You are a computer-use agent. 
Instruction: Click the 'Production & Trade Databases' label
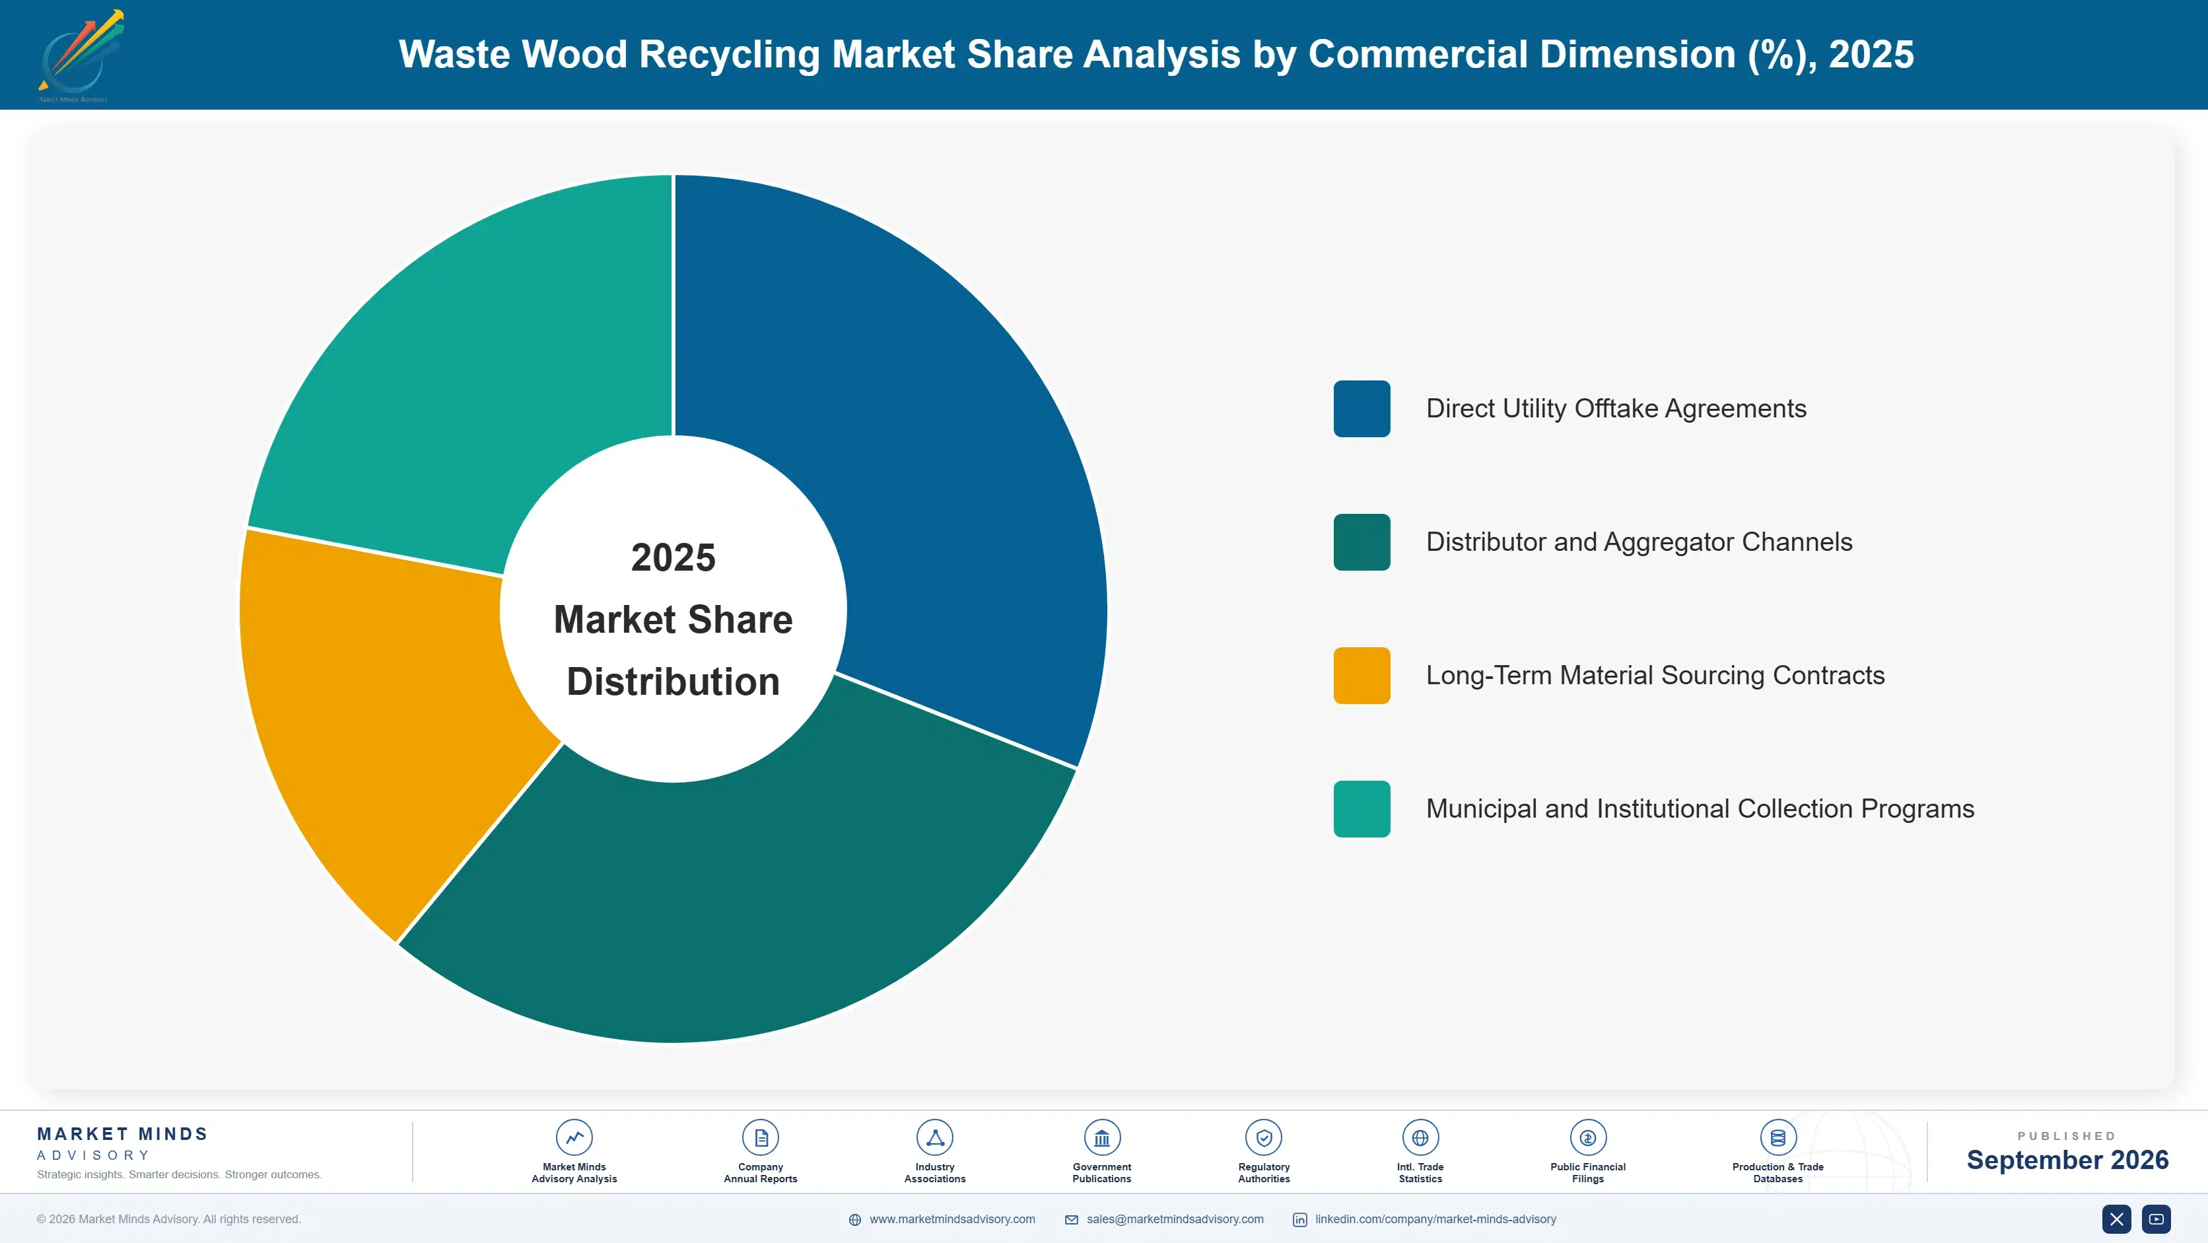tap(1777, 1173)
